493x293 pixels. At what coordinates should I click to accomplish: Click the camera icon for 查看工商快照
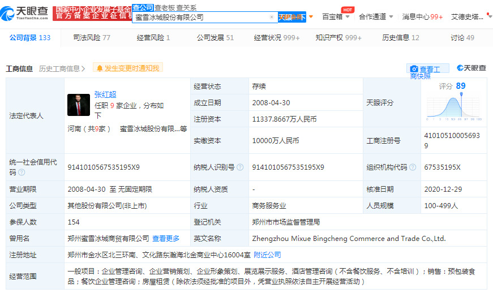414,69
